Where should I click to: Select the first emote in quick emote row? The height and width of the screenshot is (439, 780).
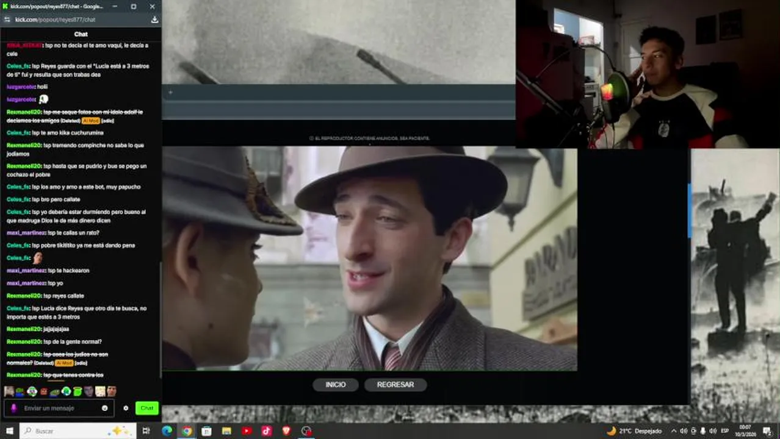pyautogui.click(x=9, y=391)
